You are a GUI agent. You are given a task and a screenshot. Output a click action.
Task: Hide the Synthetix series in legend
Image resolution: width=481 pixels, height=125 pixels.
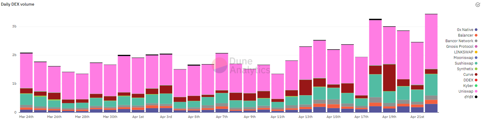[x=465, y=69]
